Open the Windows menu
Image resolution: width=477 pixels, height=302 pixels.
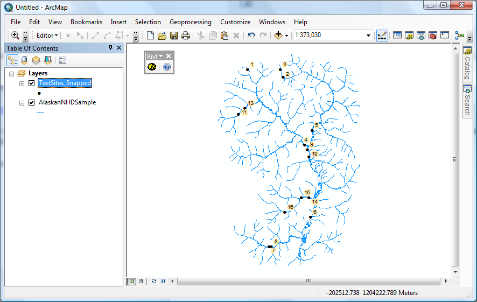click(x=272, y=22)
